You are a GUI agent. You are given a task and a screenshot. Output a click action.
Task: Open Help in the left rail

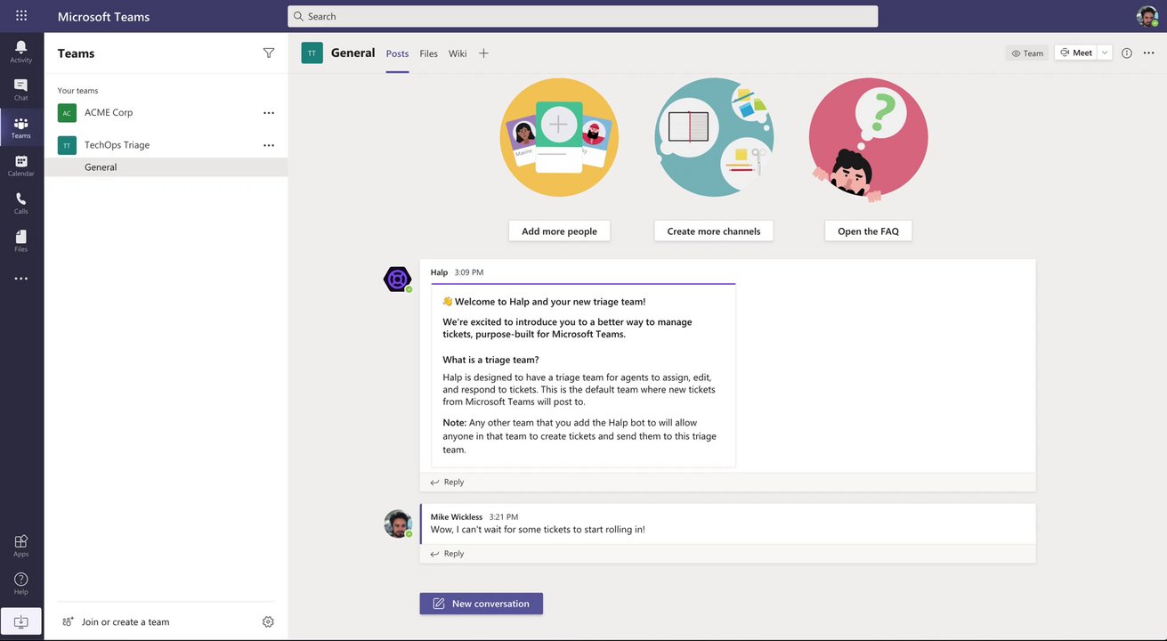[x=21, y=583]
